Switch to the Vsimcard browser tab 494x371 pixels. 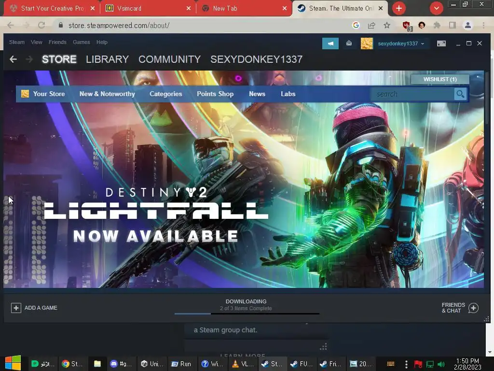tap(148, 8)
